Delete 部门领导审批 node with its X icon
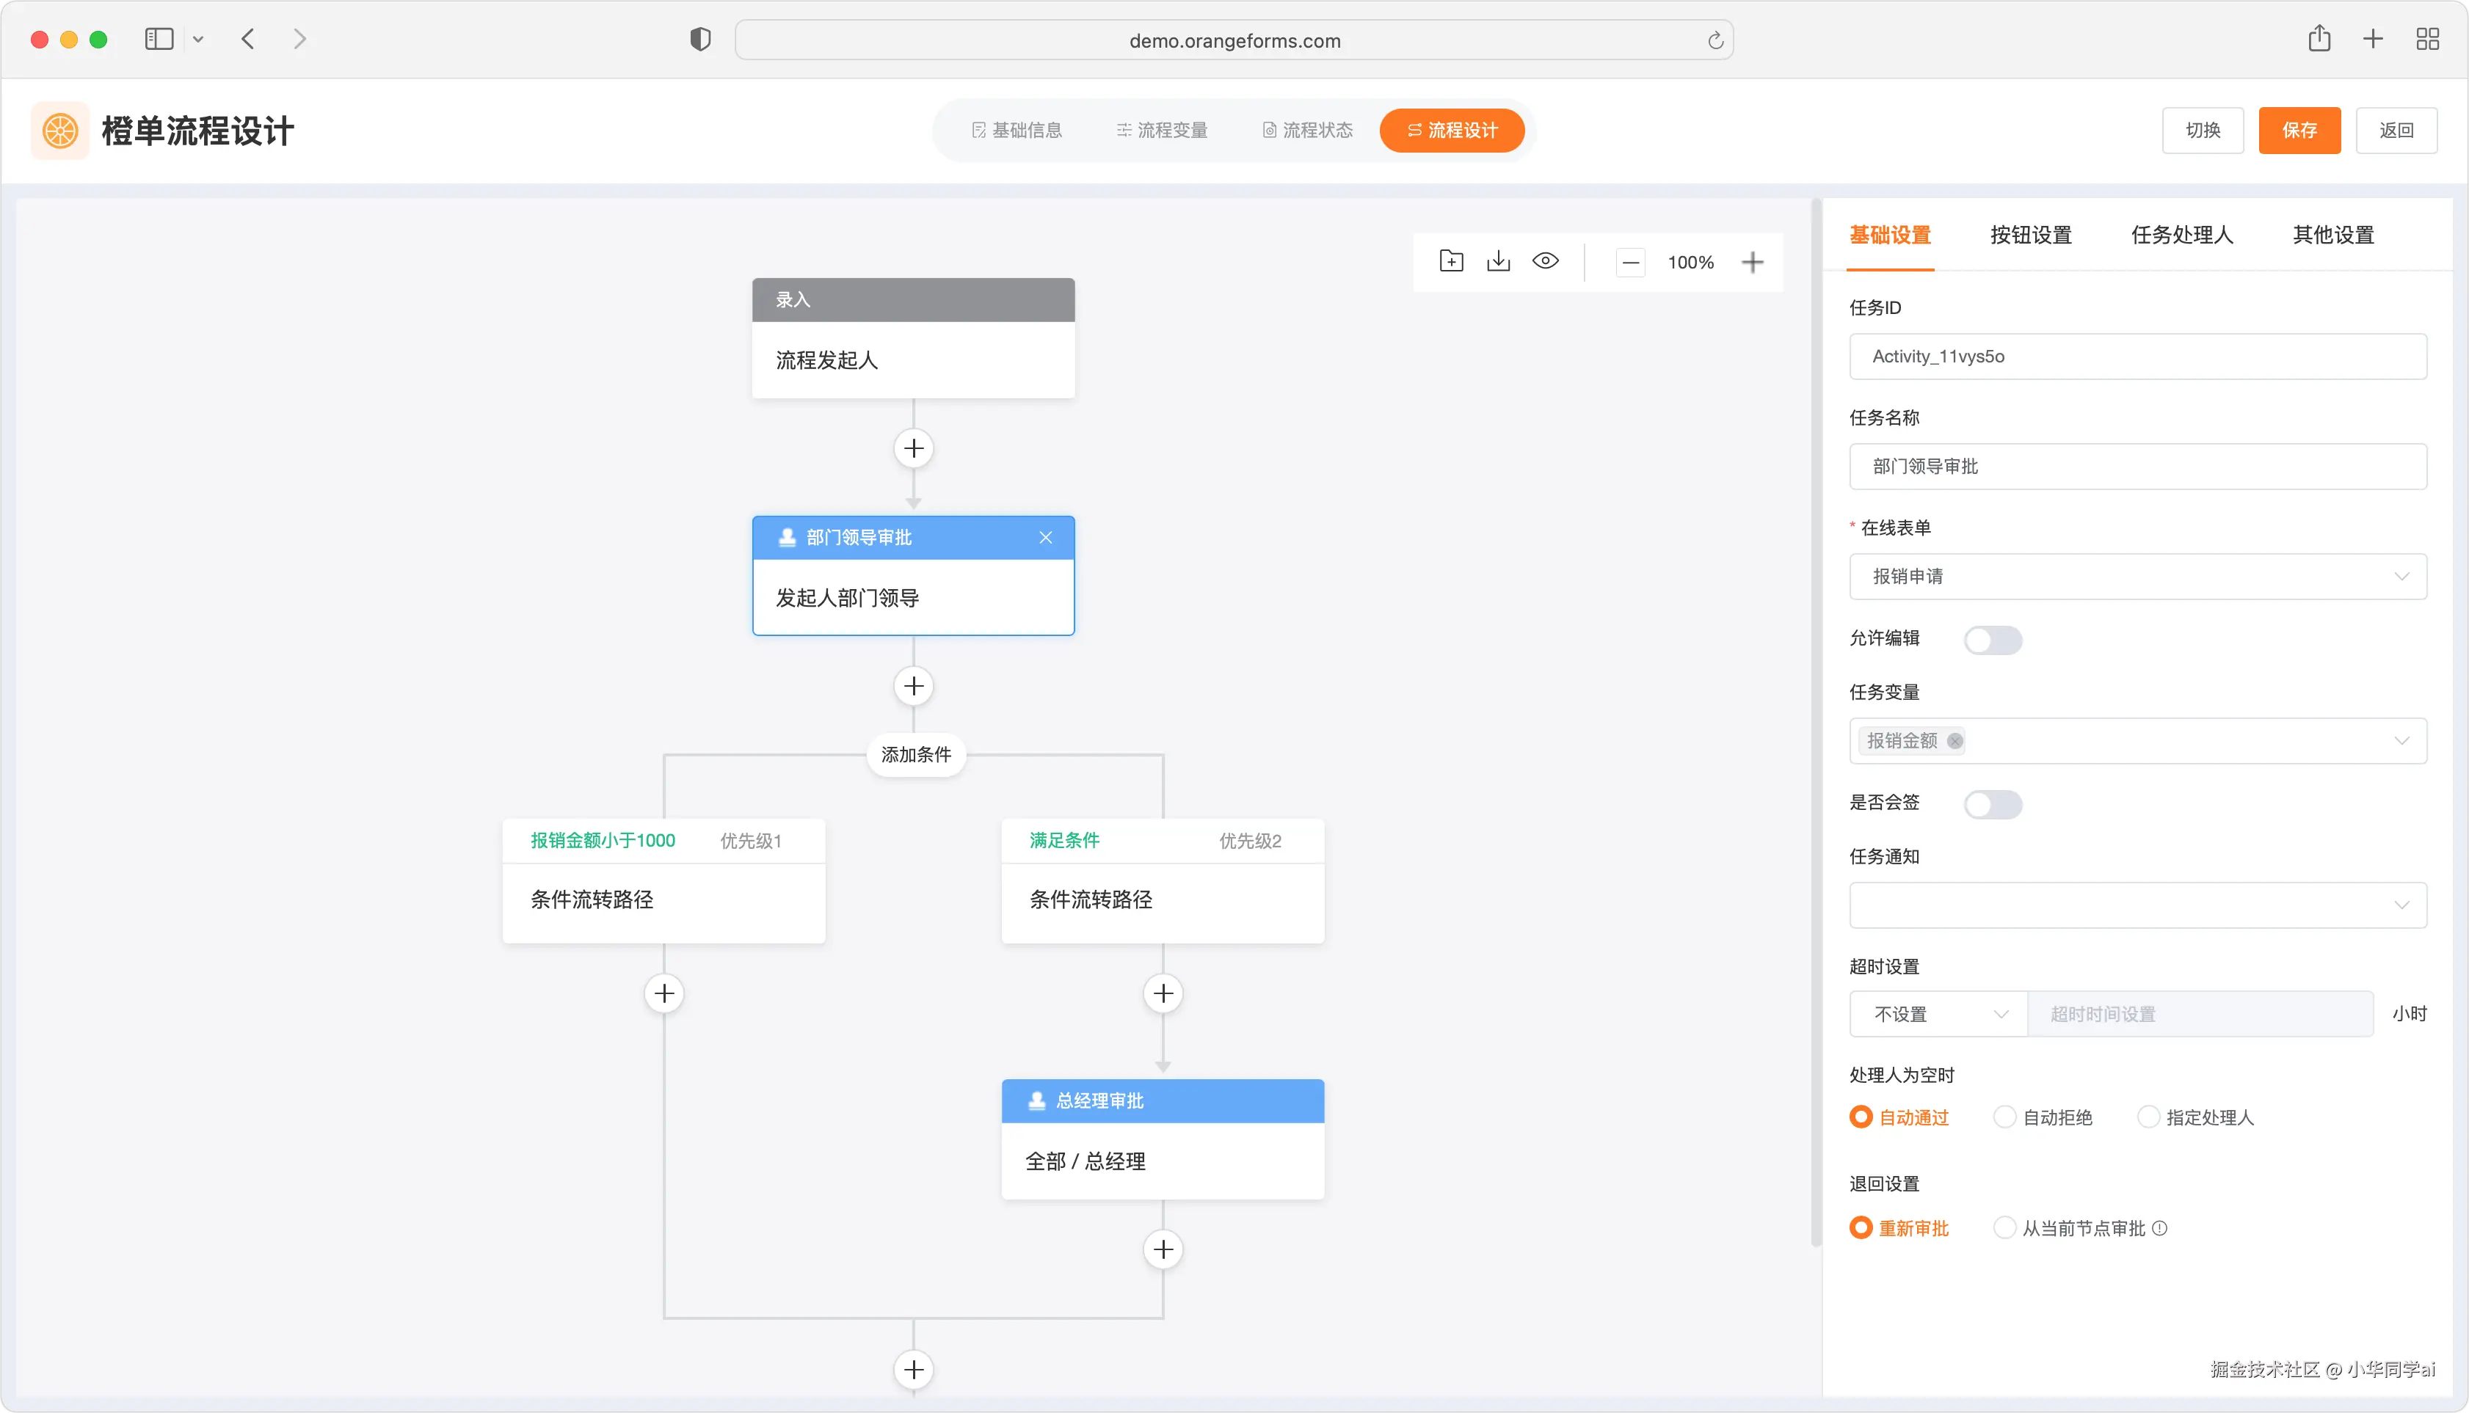Image resolution: width=2469 pixels, height=1413 pixels. pyautogui.click(x=1044, y=538)
